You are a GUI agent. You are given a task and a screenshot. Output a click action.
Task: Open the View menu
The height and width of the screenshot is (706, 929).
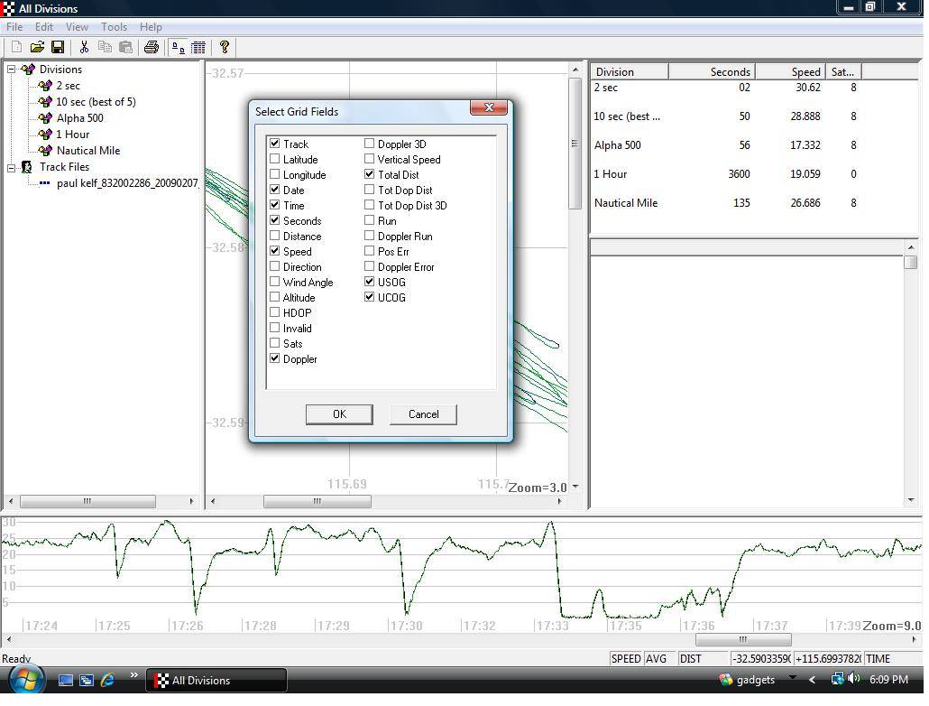point(77,27)
